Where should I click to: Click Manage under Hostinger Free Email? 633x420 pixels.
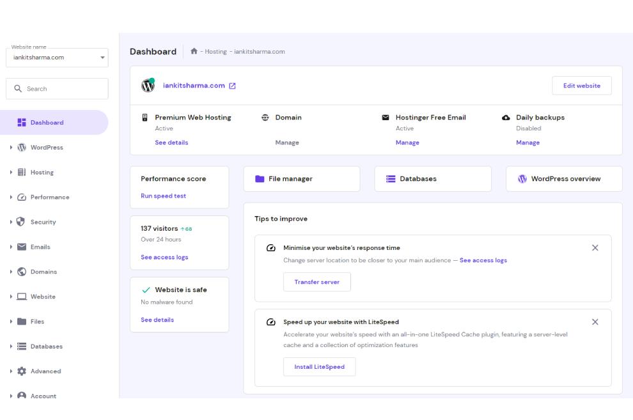[x=407, y=143]
